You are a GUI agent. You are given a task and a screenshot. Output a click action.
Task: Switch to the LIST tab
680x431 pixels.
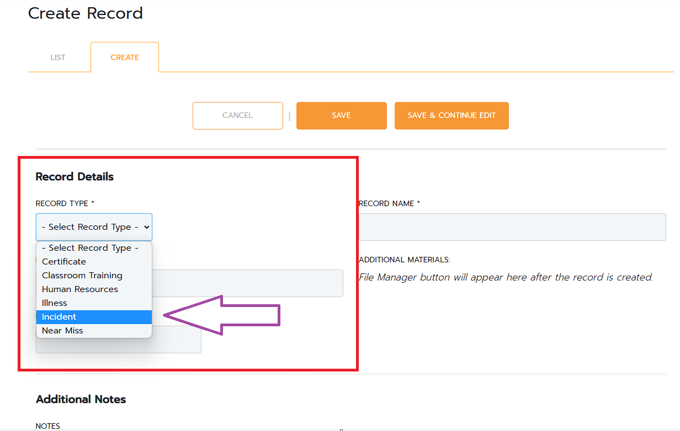point(58,57)
